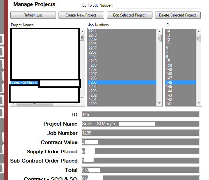Click up arrow of ID list scrollbar
This screenshot has width=209, height=180.
pos(198,31)
